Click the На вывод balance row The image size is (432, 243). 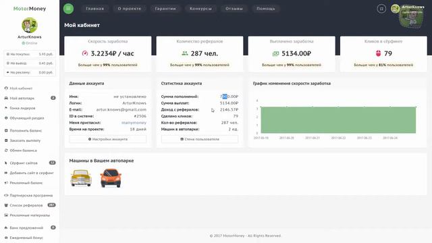point(30,63)
